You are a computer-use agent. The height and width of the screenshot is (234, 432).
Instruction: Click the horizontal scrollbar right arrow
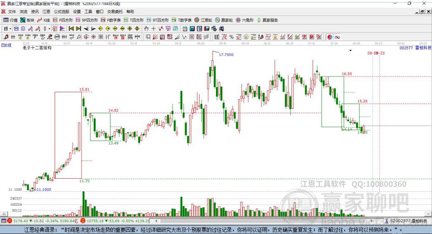pos(371,221)
